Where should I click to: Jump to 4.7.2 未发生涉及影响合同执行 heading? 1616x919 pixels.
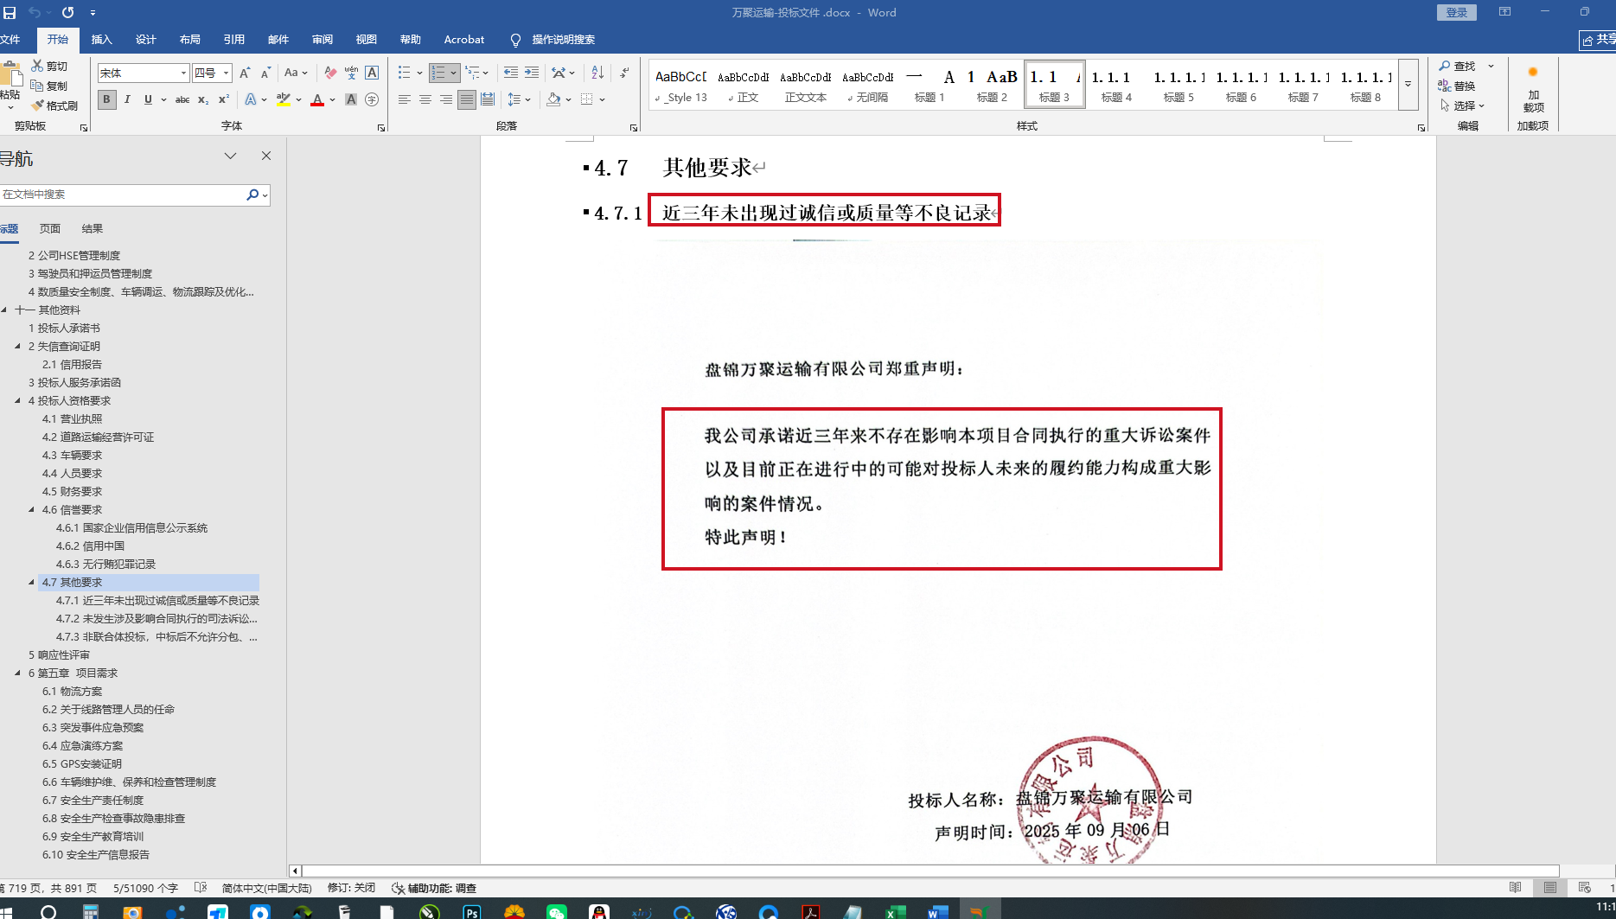tap(156, 619)
